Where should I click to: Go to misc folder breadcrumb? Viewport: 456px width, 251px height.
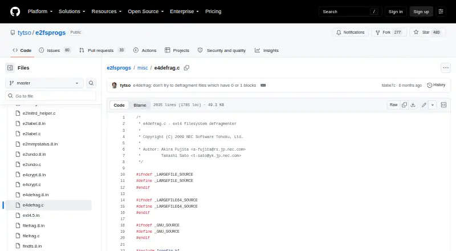142,68
